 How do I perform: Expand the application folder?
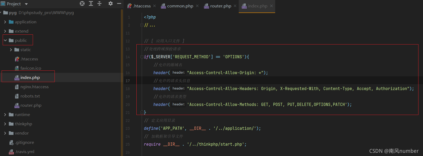point(5,22)
